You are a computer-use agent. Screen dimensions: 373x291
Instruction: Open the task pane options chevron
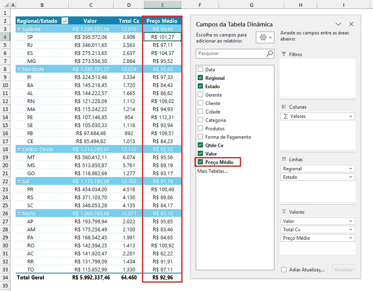[338, 24]
